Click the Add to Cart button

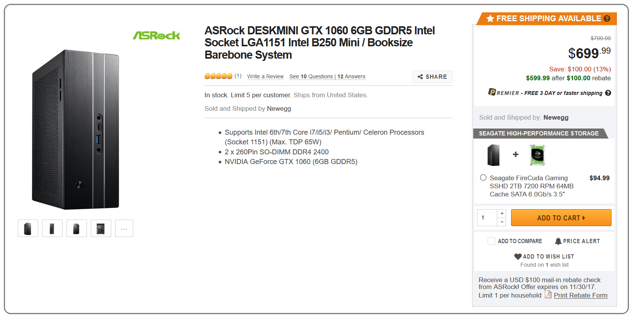[x=561, y=218]
